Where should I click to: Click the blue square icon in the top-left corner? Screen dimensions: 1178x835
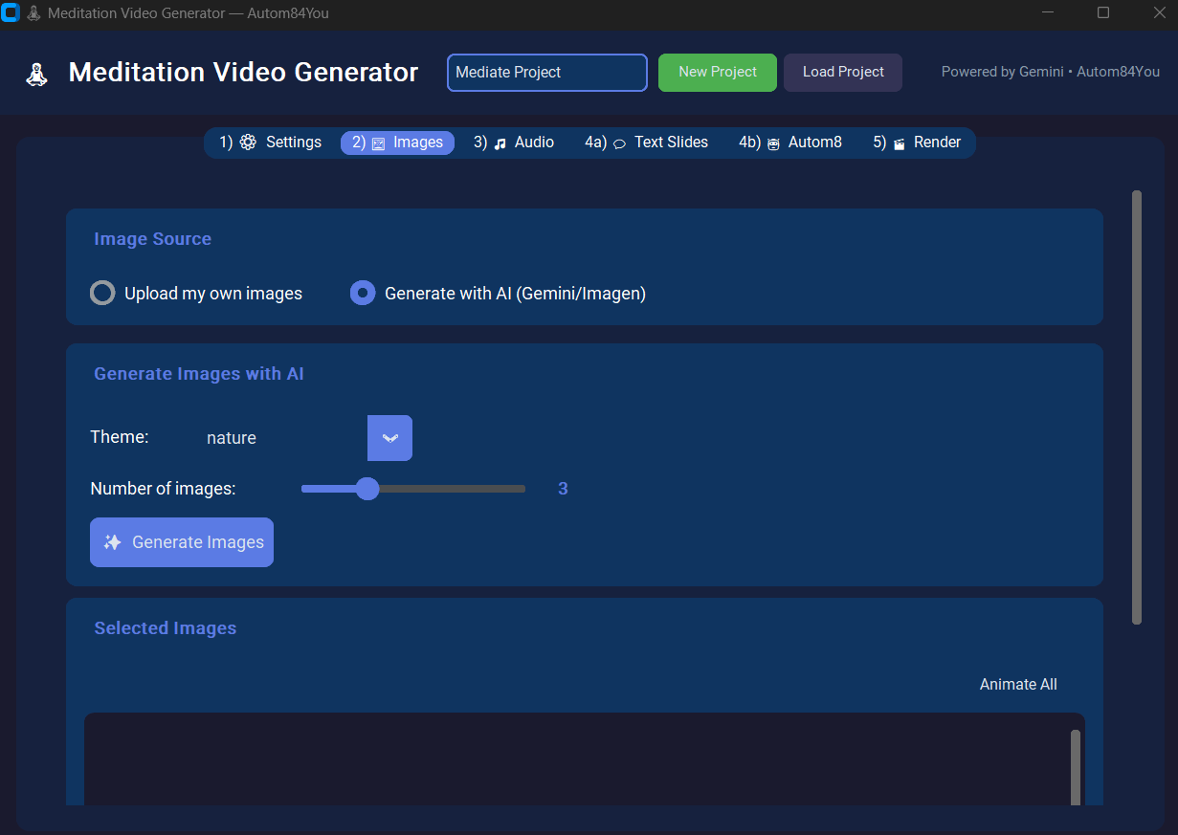click(x=12, y=13)
